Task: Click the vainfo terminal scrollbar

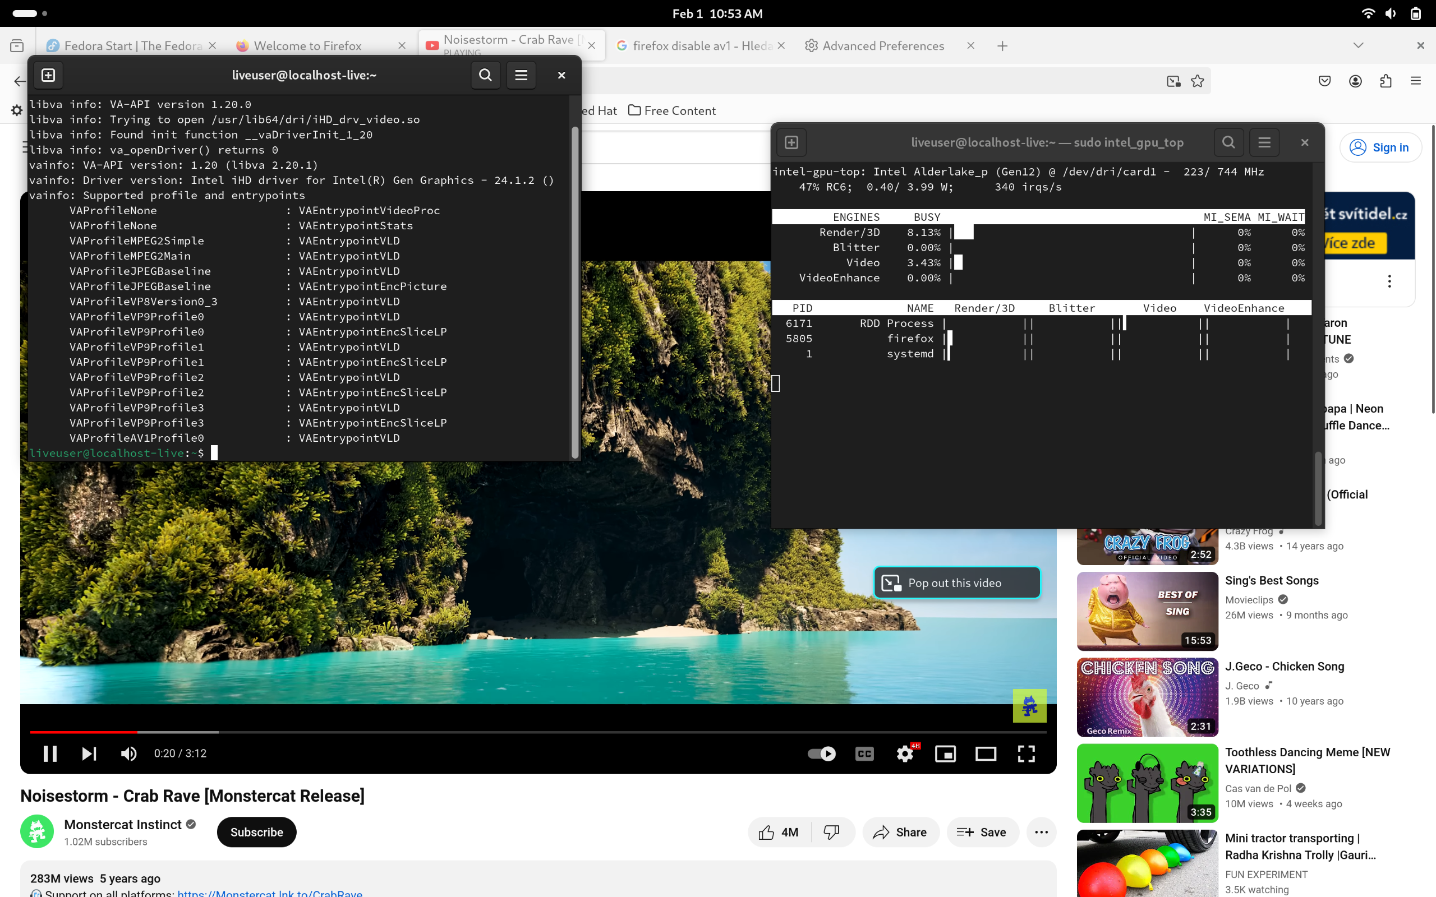Action: tap(574, 292)
